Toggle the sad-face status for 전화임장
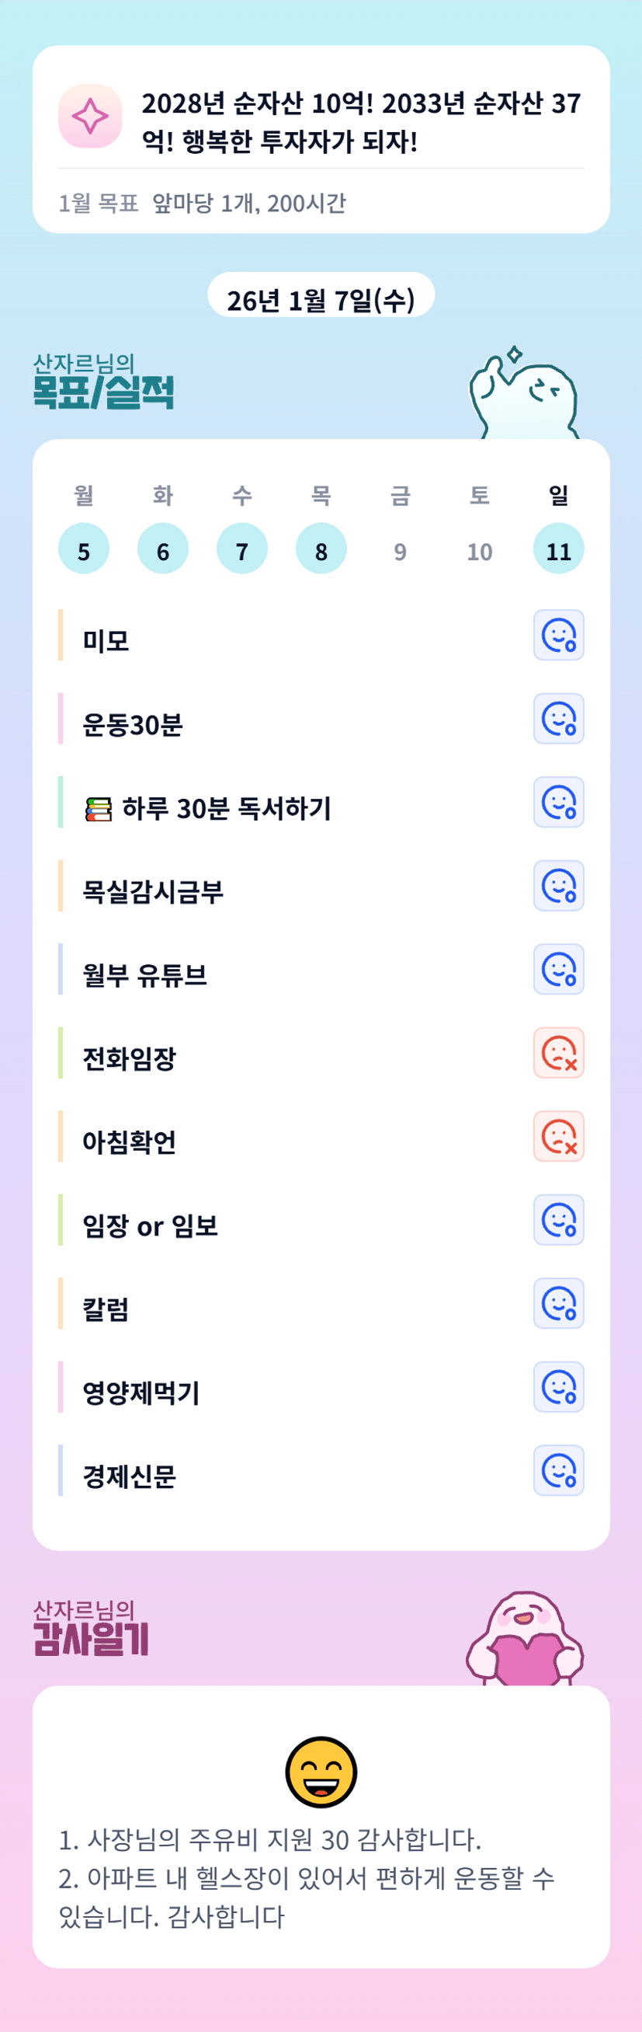Image resolution: width=642 pixels, height=2032 pixels. [x=558, y=1052]
